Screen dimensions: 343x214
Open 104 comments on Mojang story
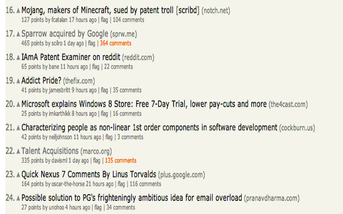pyautogui.click(x=129, y=20)
